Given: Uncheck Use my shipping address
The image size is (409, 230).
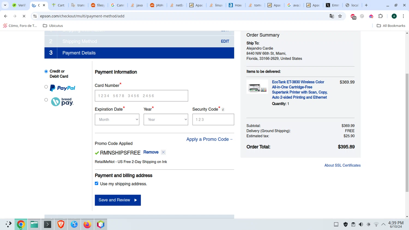Looking at the screenshot, I should (x=97, y=183).
